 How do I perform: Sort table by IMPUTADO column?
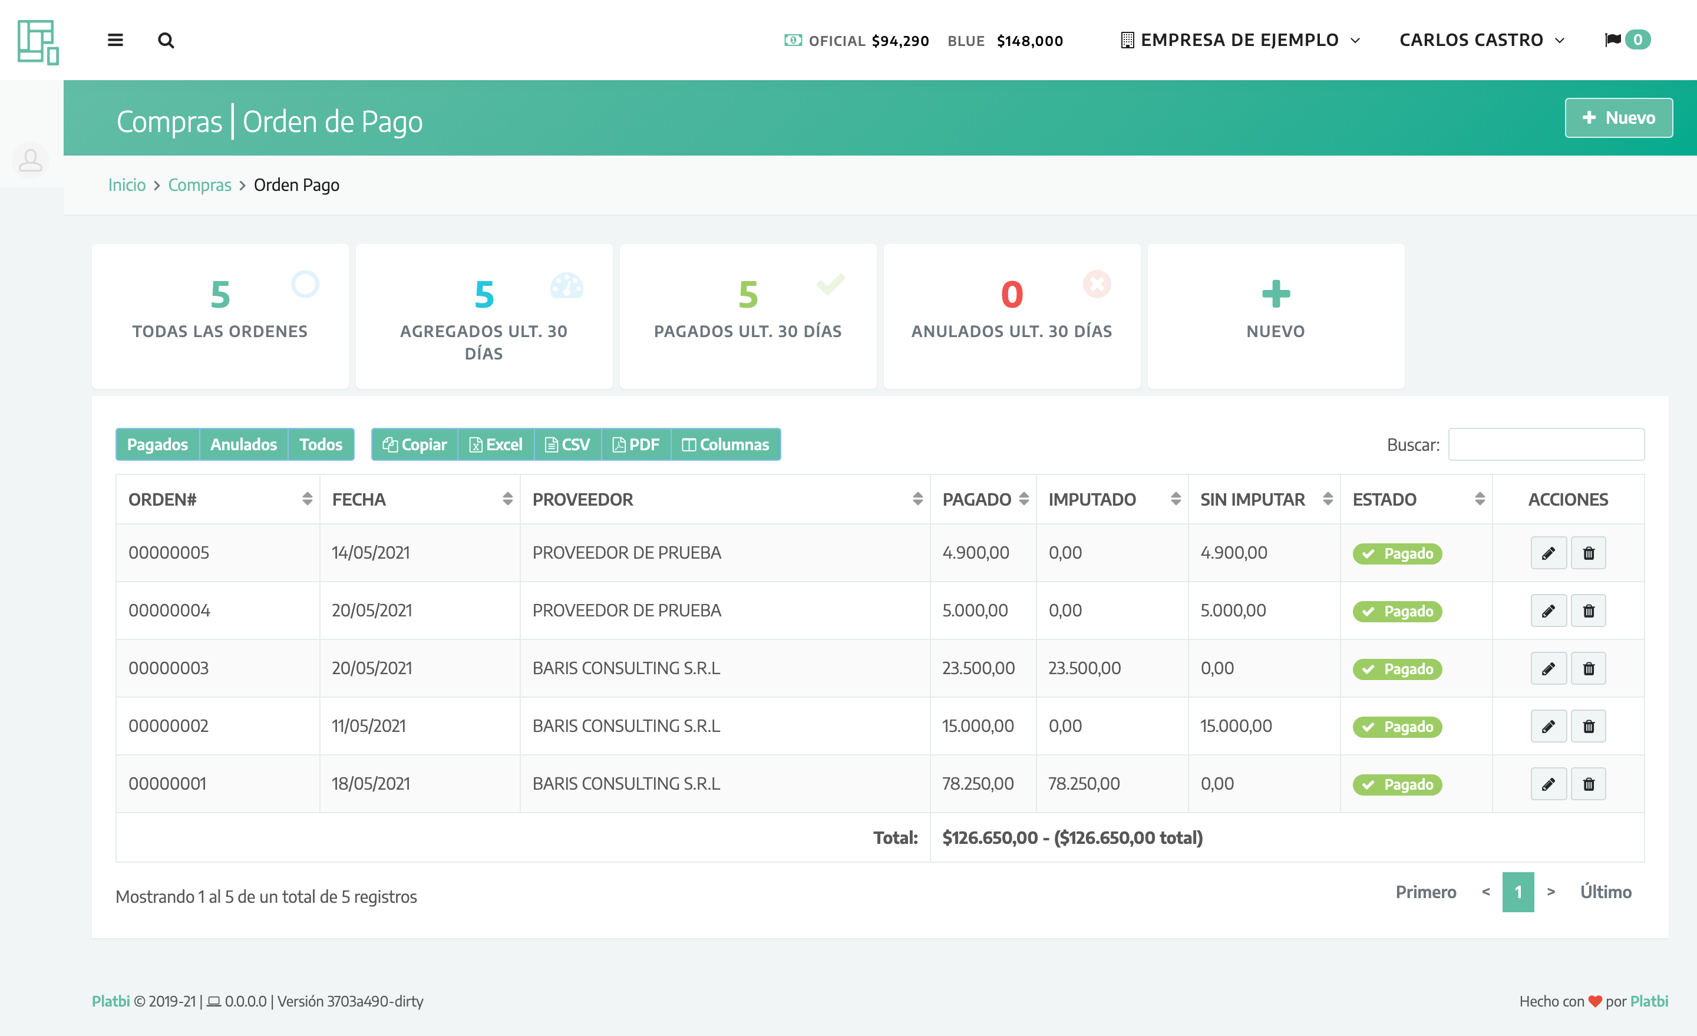pyautogui.click(x=1112, y=500)
